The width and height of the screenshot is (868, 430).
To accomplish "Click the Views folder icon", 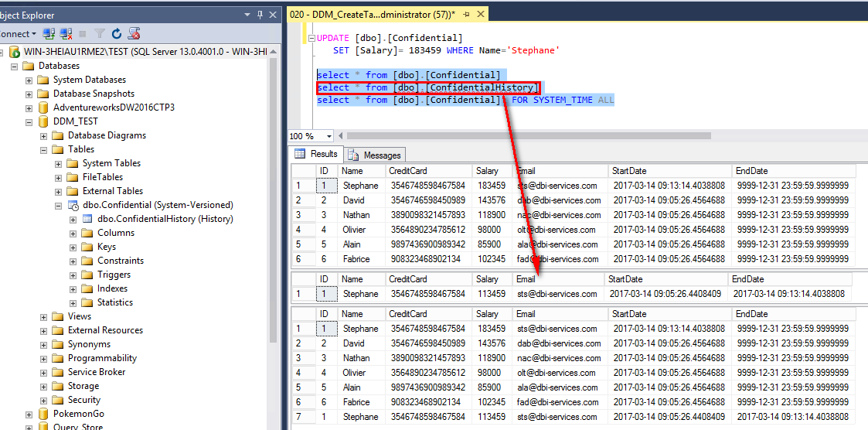I will point(57,316).
